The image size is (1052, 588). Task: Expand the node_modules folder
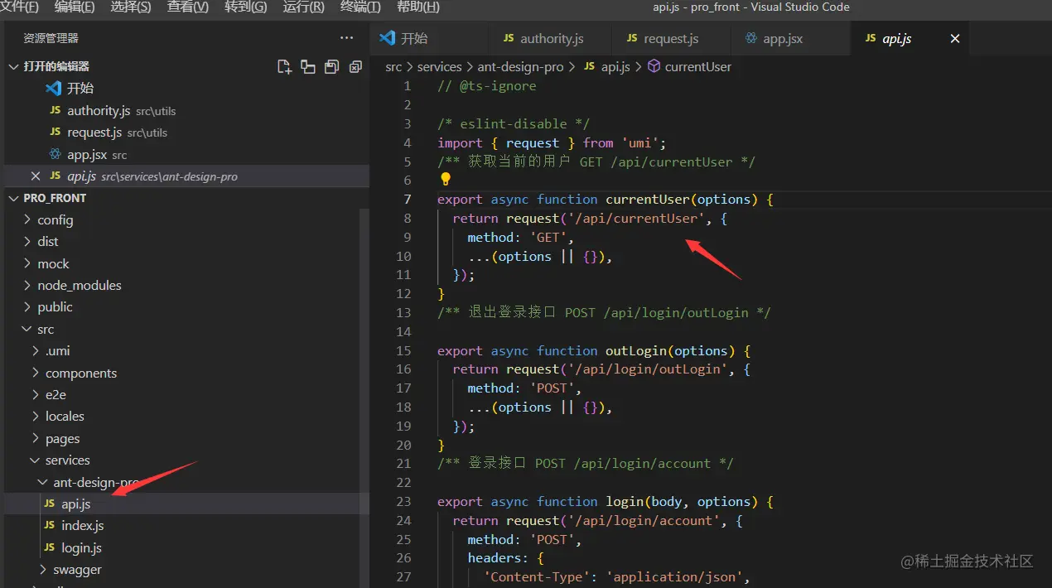(x=27, y=285)
